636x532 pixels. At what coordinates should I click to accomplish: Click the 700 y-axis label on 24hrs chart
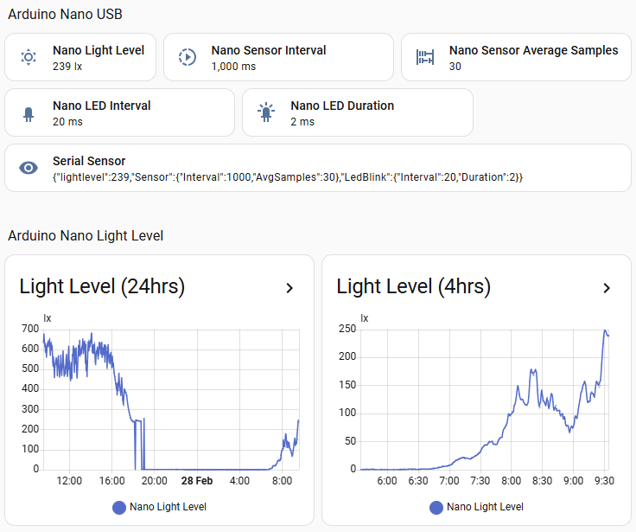pos(30,329)
